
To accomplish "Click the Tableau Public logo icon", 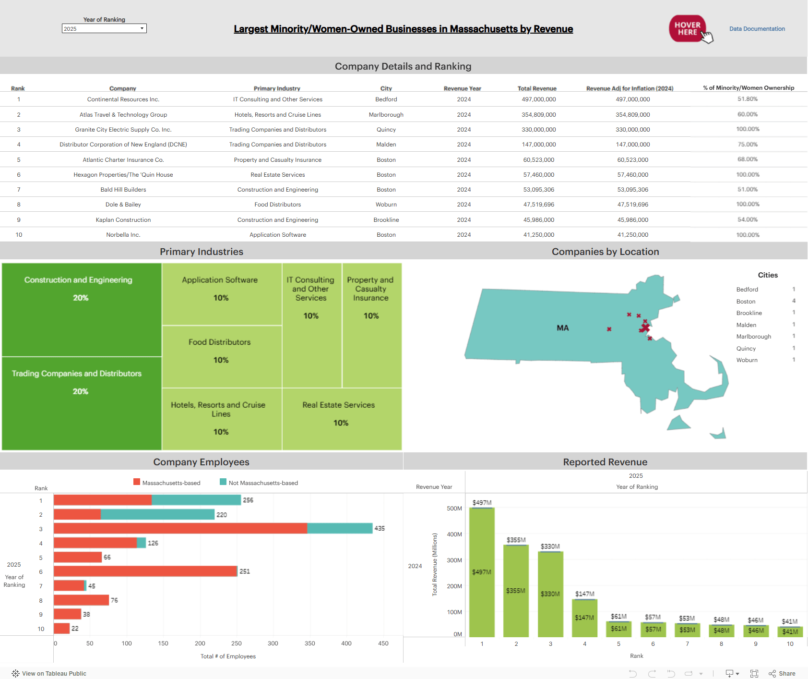I will tap(14, 673).
